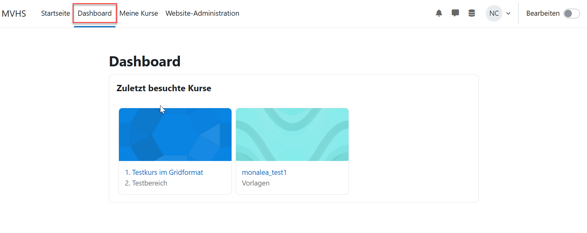The width and height of the screenshot is (587, 233).
Task: Click the 'Zuletzt besuchte Kurse' heading
Action: pyautogui.click(x=164, y=88)
